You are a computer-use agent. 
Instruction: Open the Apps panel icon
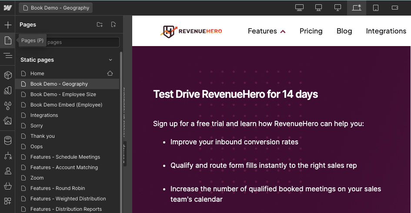(8, 201)
